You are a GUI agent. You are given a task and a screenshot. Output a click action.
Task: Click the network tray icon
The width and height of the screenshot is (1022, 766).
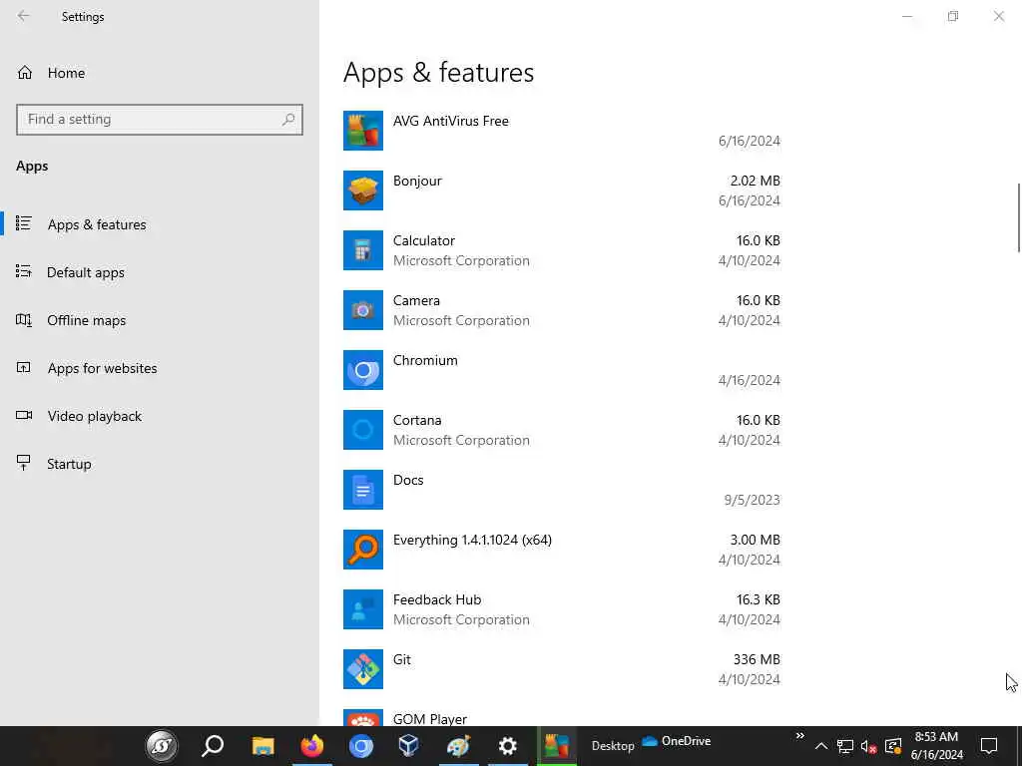[844, 746]
